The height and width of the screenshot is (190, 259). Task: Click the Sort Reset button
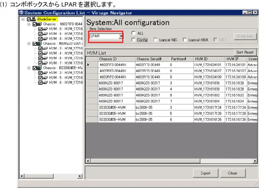tap(245, 52)
